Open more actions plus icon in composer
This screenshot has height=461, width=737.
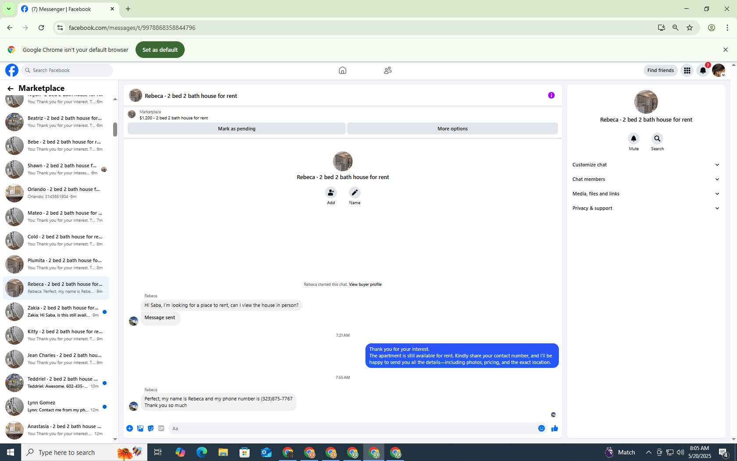[129, 429]
